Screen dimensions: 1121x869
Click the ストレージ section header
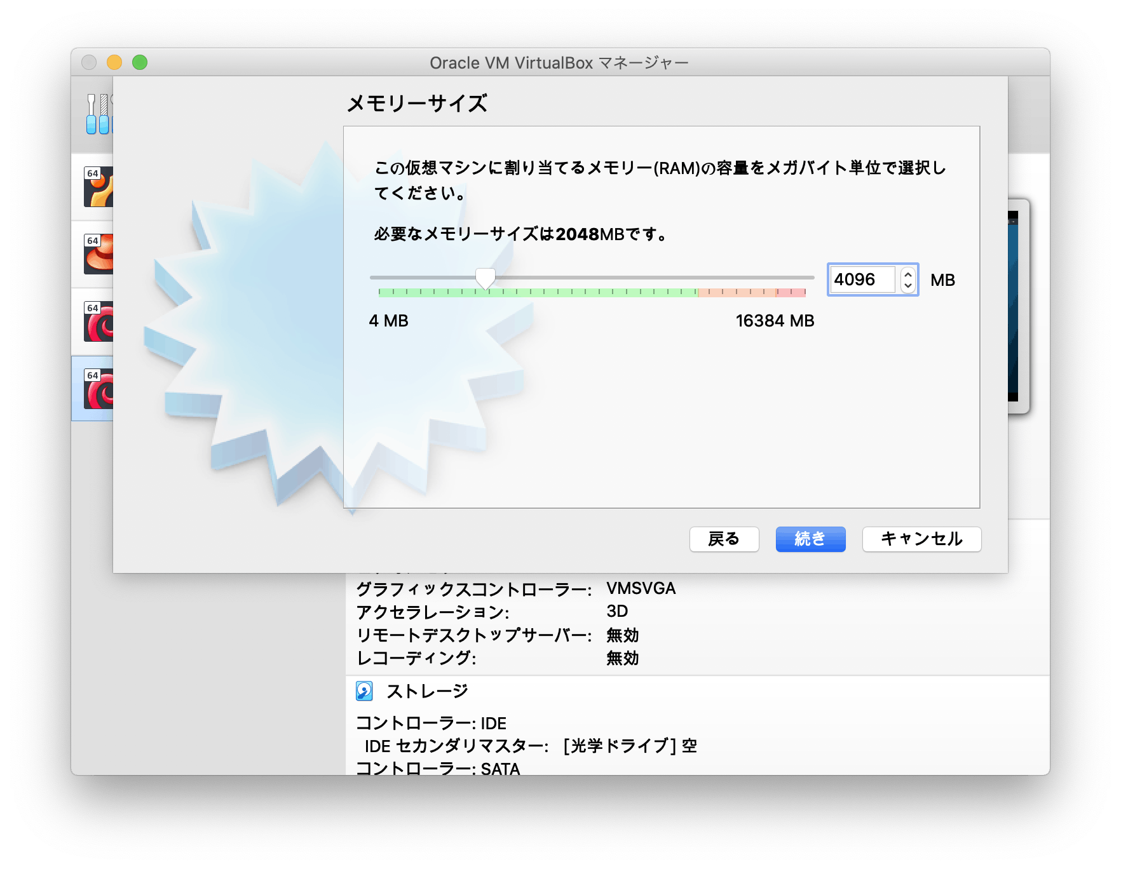(x=427, y=690)
